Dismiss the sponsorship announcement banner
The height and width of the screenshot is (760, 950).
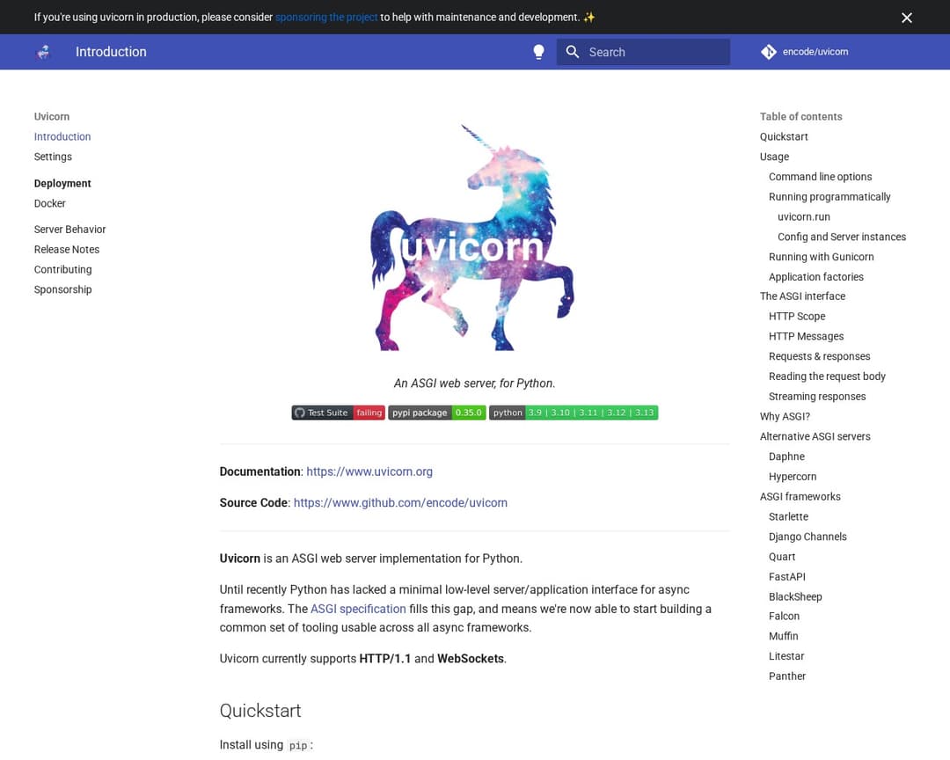pos(907,18)
